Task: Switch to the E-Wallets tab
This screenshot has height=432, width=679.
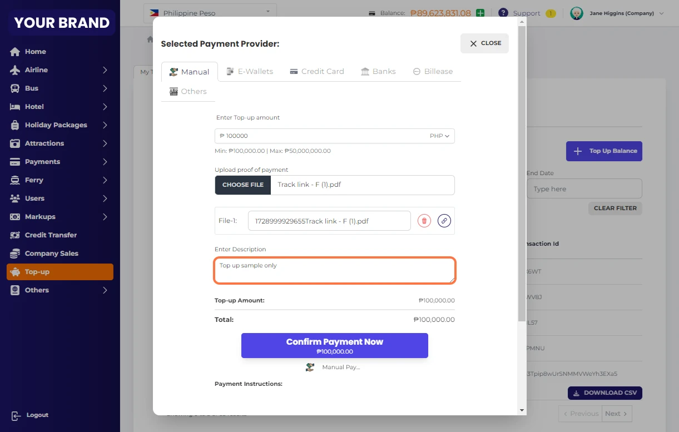Action: (250, 71)
